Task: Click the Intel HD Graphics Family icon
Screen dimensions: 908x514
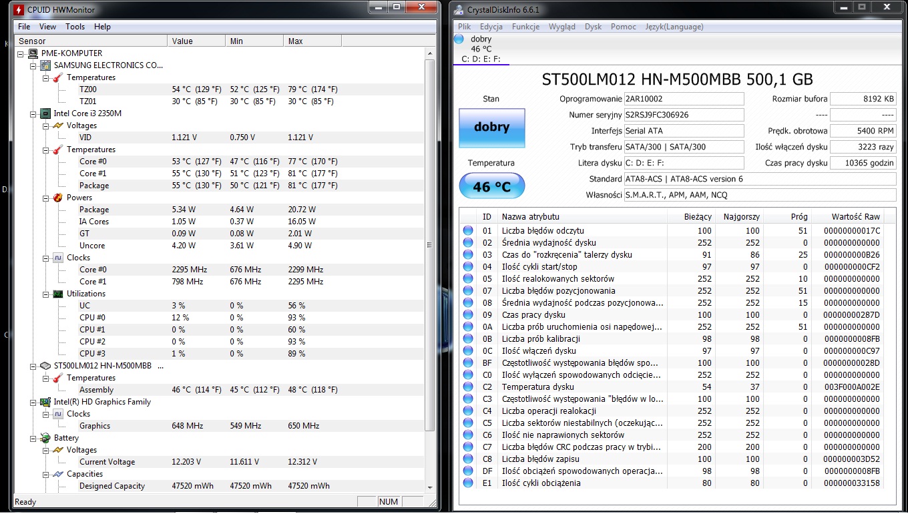Action: pos(45,402)
